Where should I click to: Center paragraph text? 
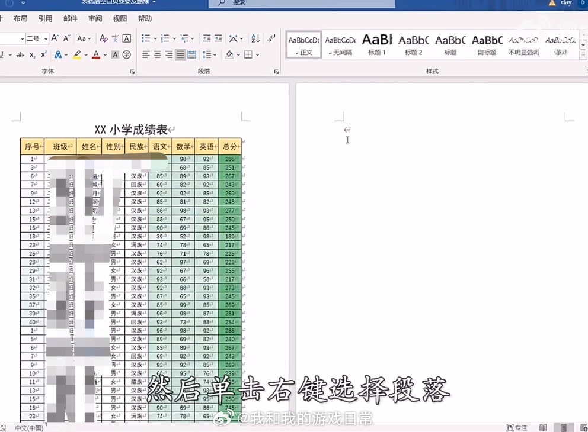coord(158,54)
